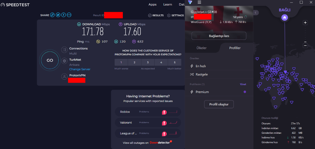Rate customer service as 1
The width and height of the screenshot is (315, 149).
tap(121, 63)
